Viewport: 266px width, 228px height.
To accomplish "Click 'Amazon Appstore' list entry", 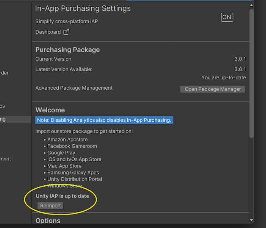I will coord(67,140).
